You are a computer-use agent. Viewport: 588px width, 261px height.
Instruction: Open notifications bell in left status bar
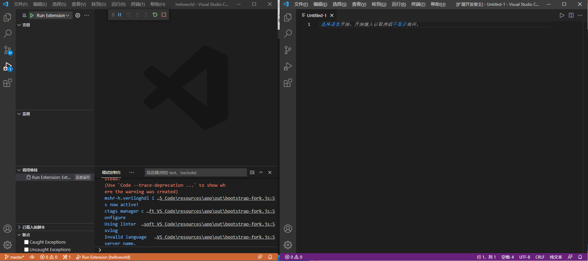(270, 257)
